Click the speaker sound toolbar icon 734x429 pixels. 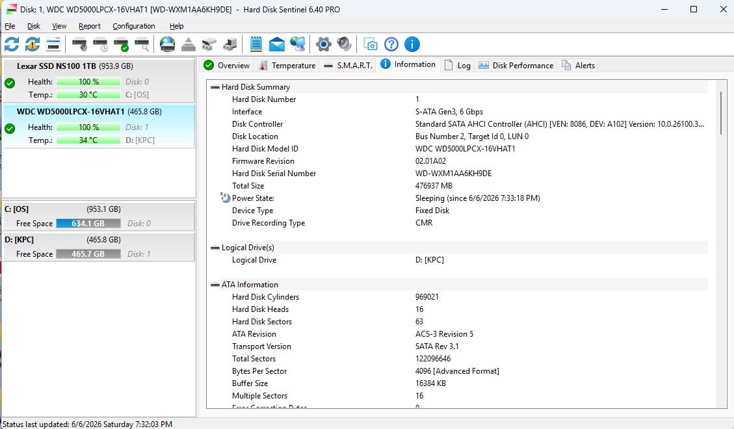344,44
